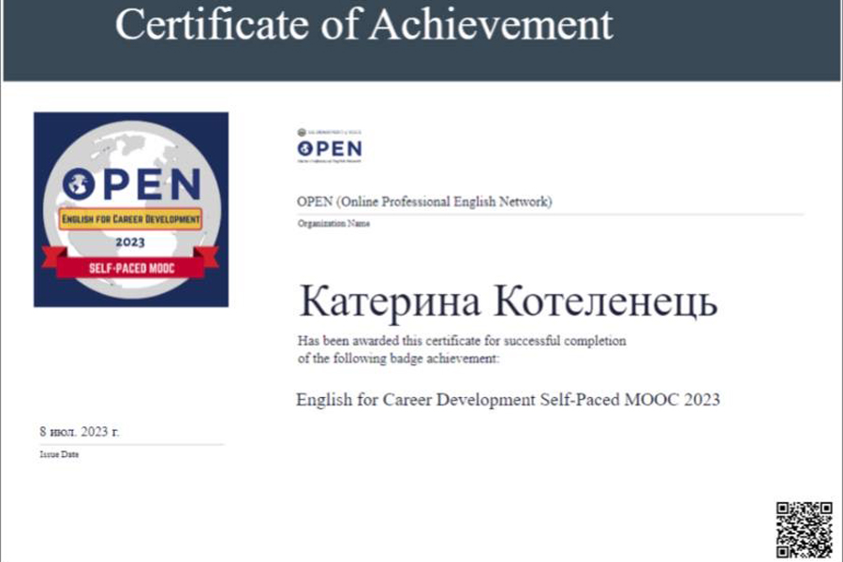Viewport: 843px width, 562px height.
Task: Click the '2023' year on the badge
Action: [130, 242]
